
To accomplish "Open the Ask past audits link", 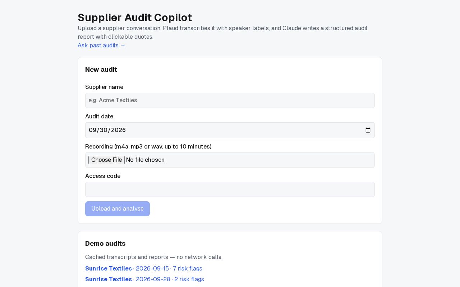I will pyautogui.click(x=102, y=46).
